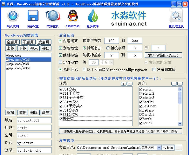Click plus button above 分类 list
The width and height of the screenshot is (189, 155).
pyautogui.click(x=124, y=84)
